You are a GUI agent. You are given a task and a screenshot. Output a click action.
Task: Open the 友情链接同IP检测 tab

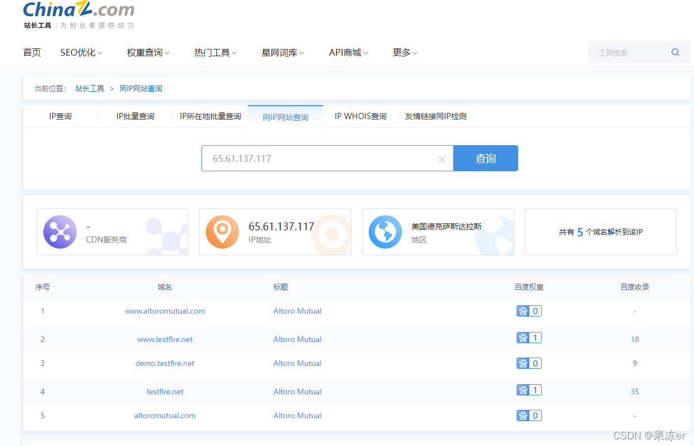pyautogui.click(x=435, y=116)
